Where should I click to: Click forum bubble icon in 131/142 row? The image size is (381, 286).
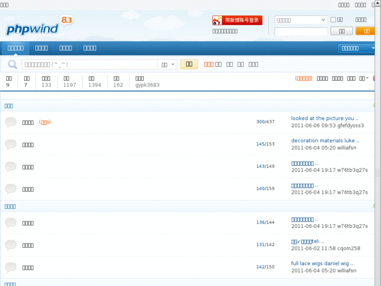10,245
